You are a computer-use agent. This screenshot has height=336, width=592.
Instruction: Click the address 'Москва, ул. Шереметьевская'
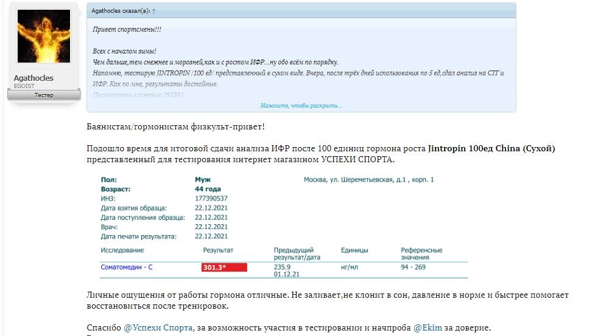348,180
